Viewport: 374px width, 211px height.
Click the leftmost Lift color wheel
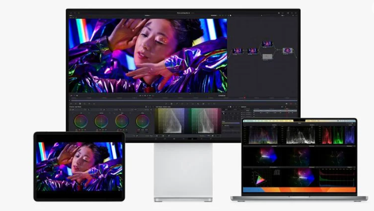81,121
